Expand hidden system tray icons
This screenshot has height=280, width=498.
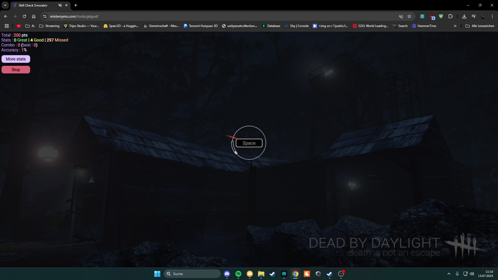[449, 274]
